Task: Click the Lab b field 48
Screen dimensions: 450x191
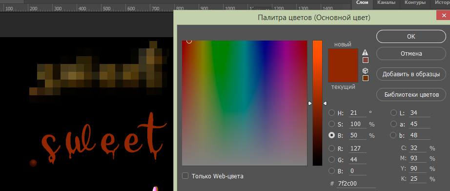Action: click(420, 135)
